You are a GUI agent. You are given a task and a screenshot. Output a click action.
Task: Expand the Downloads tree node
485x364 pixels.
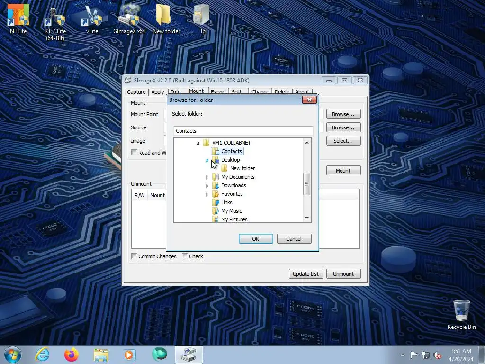[x=207, y=186]
